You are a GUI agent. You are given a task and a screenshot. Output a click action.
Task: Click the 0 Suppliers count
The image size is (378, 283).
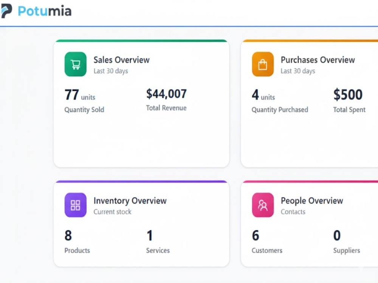(337, 235)
